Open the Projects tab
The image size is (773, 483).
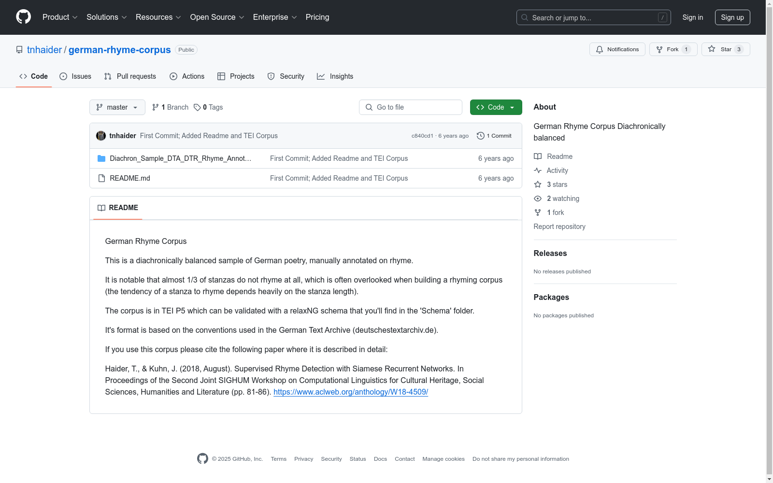pos(236,76)
